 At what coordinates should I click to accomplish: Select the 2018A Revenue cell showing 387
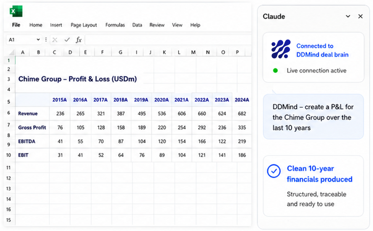[x=121, y=114]
